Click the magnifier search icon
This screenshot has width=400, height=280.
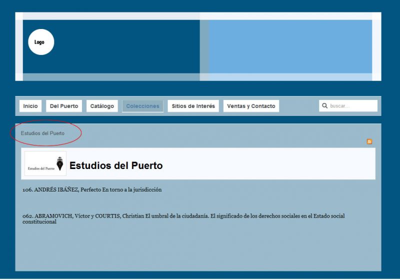(324, 105)
